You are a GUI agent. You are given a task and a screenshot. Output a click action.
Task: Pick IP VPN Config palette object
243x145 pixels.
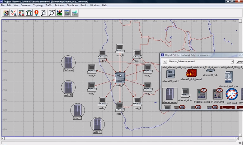tap(218, 94)
